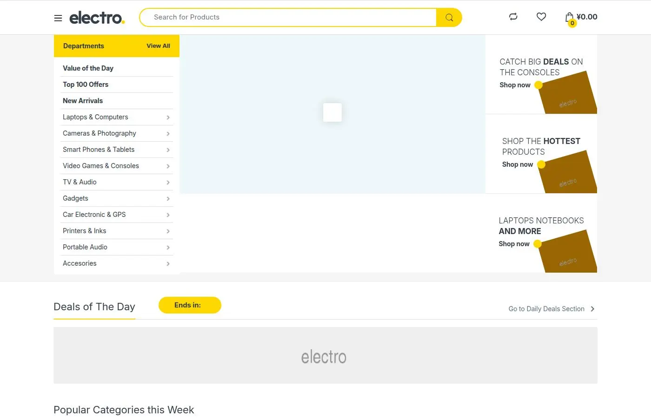Expand Laptops & Computers submenu chevron
The height and width of the screenshot is (418, 651).
click(168, 118)
